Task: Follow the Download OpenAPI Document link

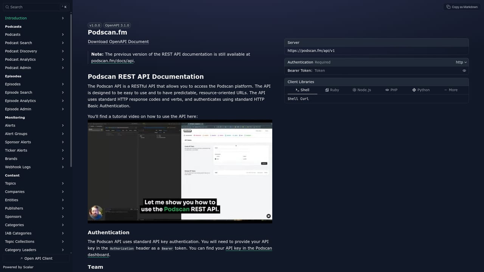Action: point(118,42)
